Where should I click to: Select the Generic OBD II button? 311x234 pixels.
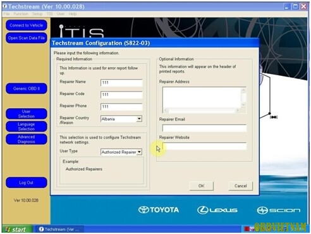27,89
